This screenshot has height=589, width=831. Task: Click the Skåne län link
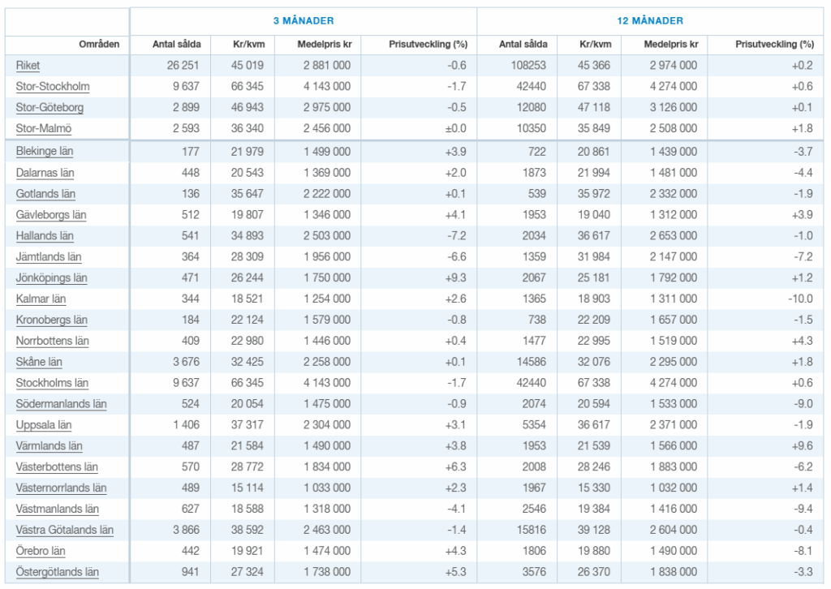pos(39,363)
